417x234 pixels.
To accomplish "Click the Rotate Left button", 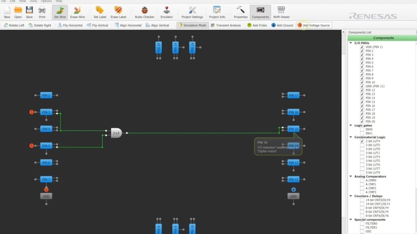I will coord(14,25).
